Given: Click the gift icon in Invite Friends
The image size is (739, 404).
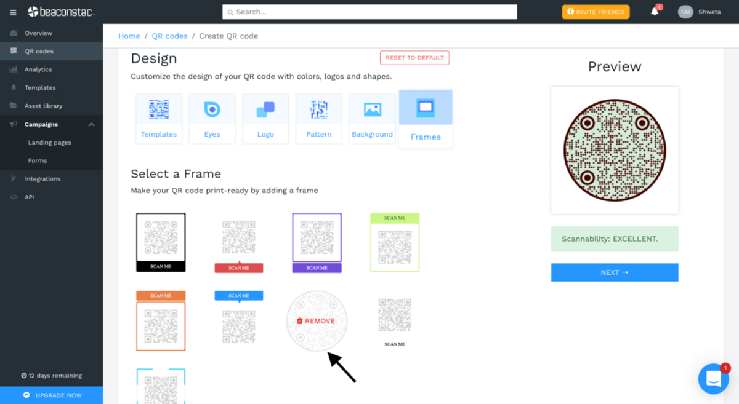Looking at the screenshot, I should point(570,12).
